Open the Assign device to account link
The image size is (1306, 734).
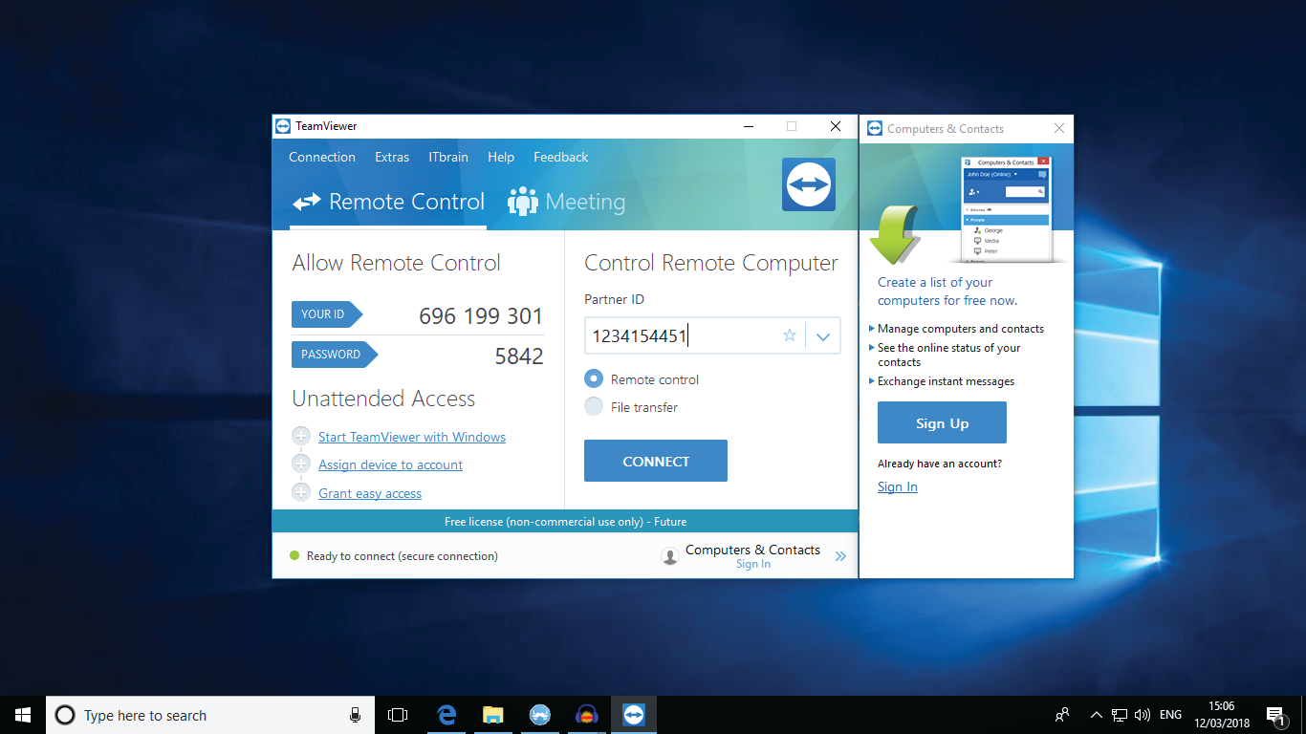pyautogui.click(x=390, y=464)
